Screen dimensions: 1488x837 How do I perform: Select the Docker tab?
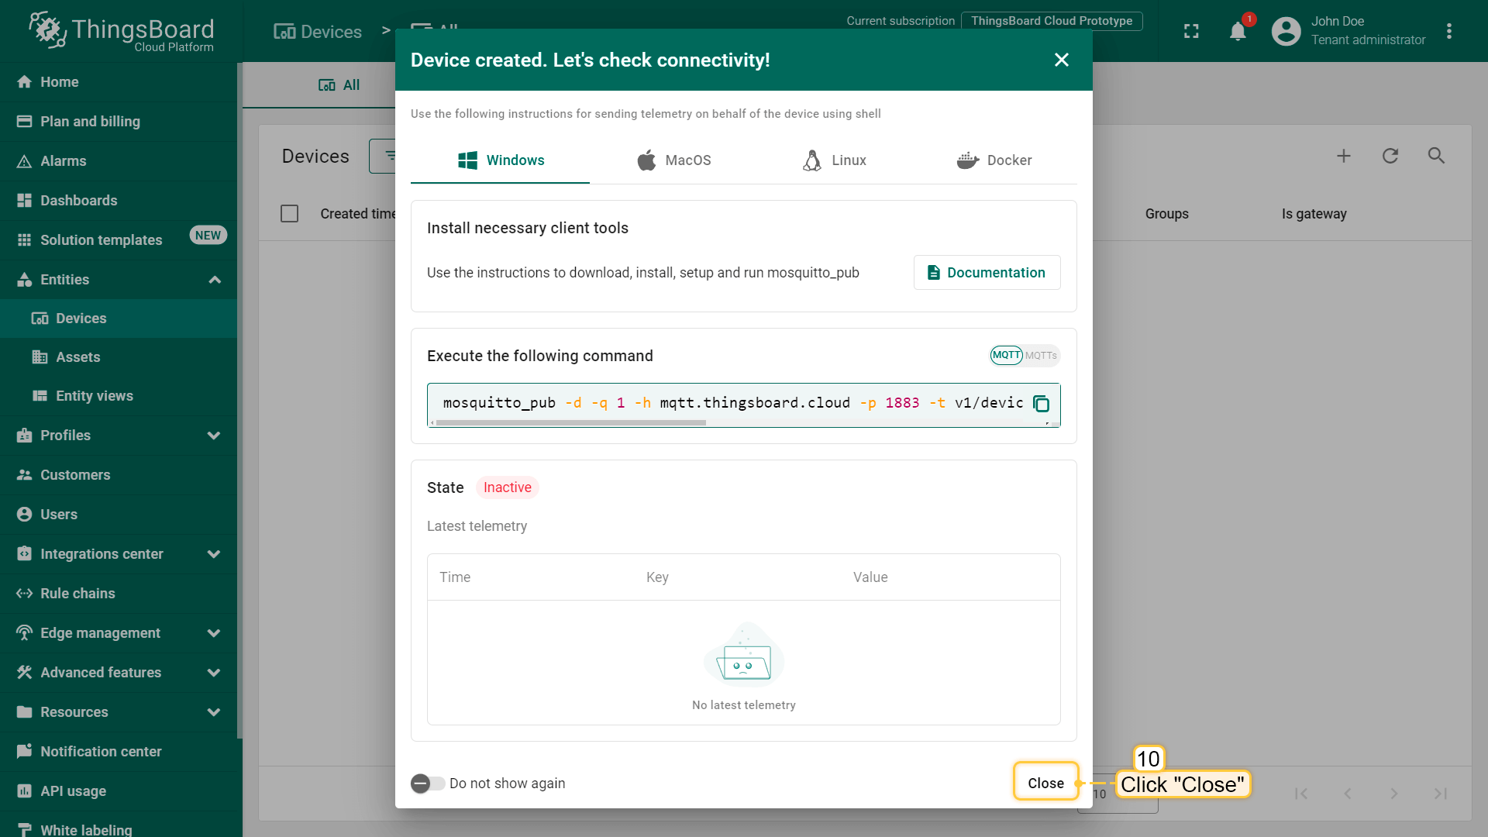pos(994,160)
